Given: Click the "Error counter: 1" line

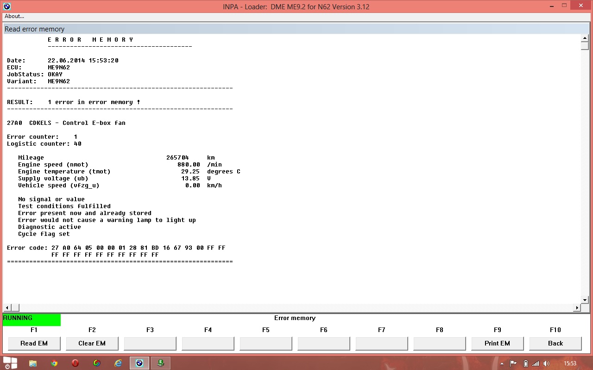Looking at the screenshot, I should point(42,137).
